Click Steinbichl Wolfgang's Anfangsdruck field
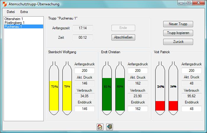Viewport: 207px width, 133px height. pyautogui.click(x=85, y=71)
